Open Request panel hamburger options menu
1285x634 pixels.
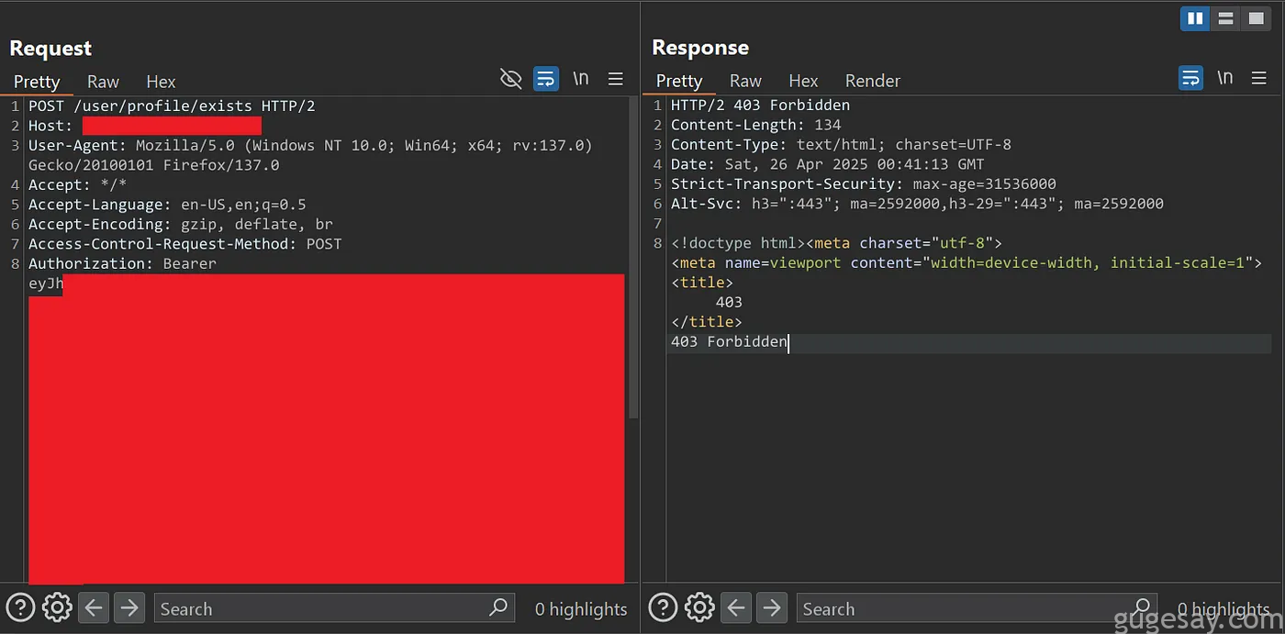[616, 79]
